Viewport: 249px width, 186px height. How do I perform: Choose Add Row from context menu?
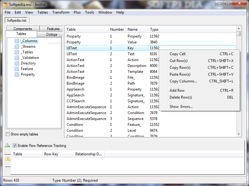click(200, 91)
